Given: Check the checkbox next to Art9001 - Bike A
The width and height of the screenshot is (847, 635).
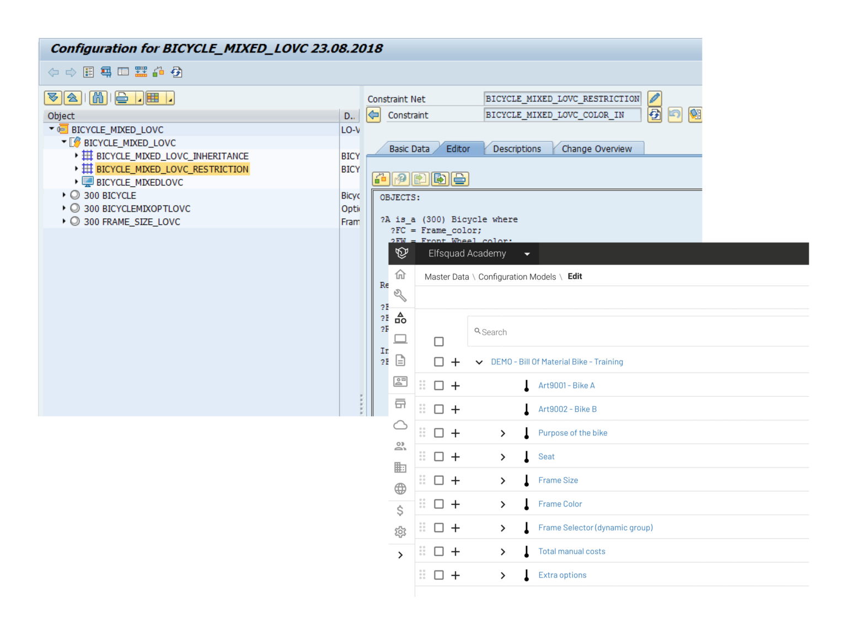Looking at the screenshot, I should [438, 385].
